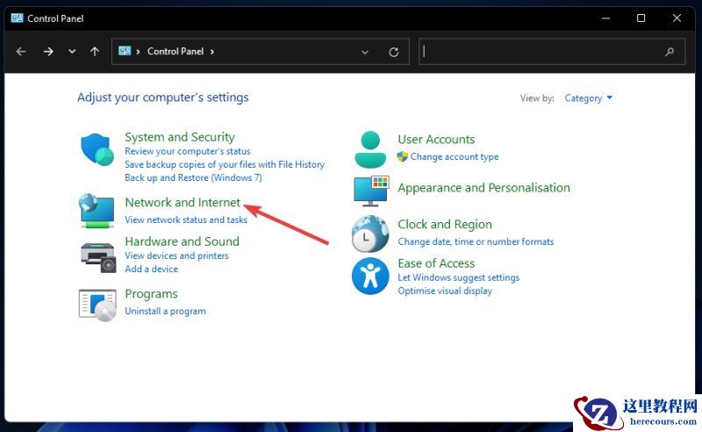Expand chevron before Control Panel breadcrumb
The width and height of the screenshot is (702, 432).
pos(138,52)
